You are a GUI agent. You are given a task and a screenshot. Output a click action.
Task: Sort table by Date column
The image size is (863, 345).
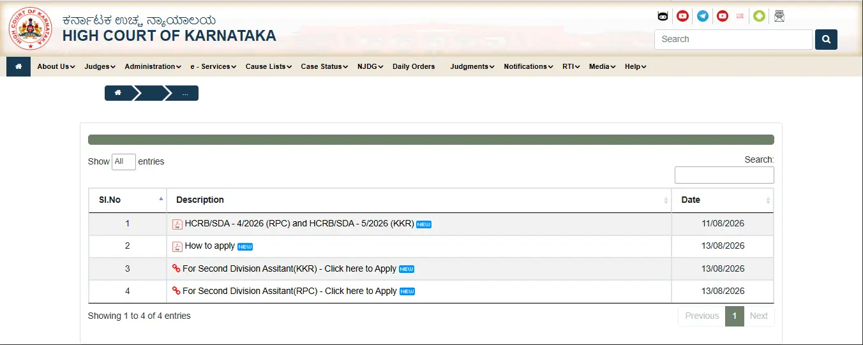click(723, 200)
